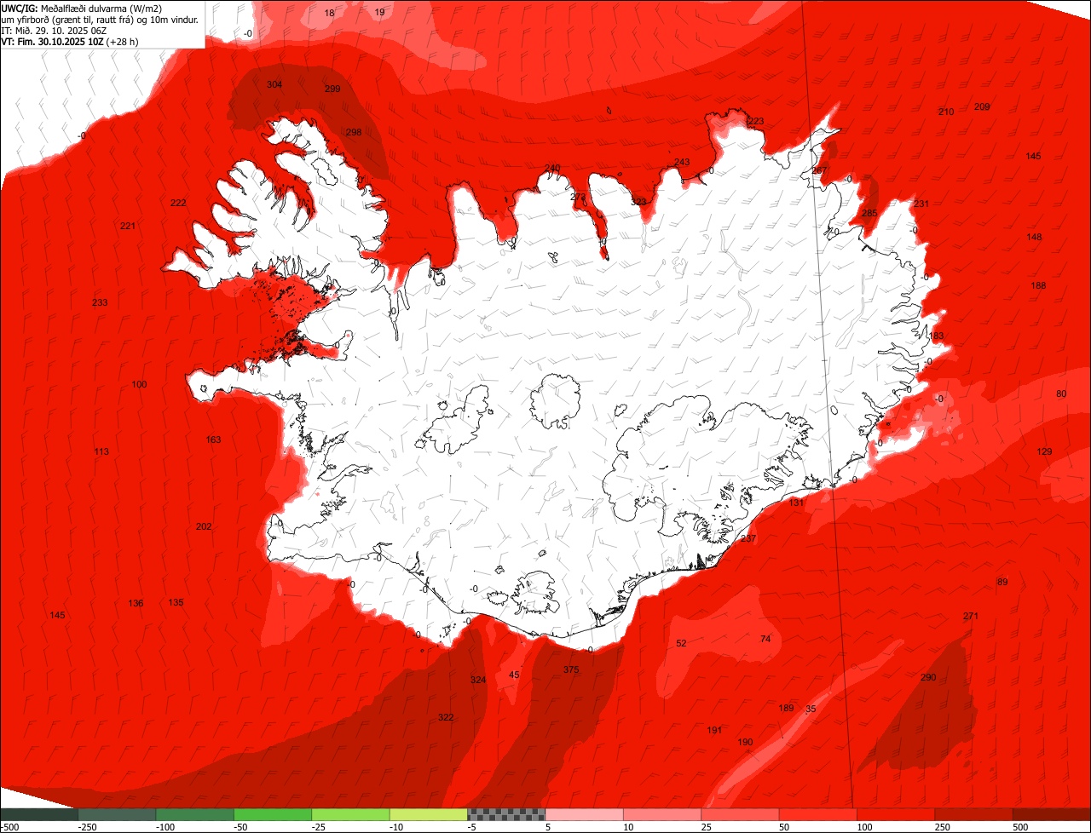The width and height of the screenshot is (1091, 833).
Task: Click the map value 223
Action: tap(756, 121)
